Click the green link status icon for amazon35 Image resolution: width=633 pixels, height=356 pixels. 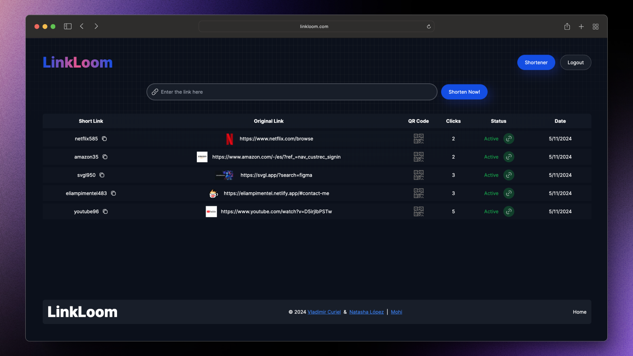(x=509, y=157)
